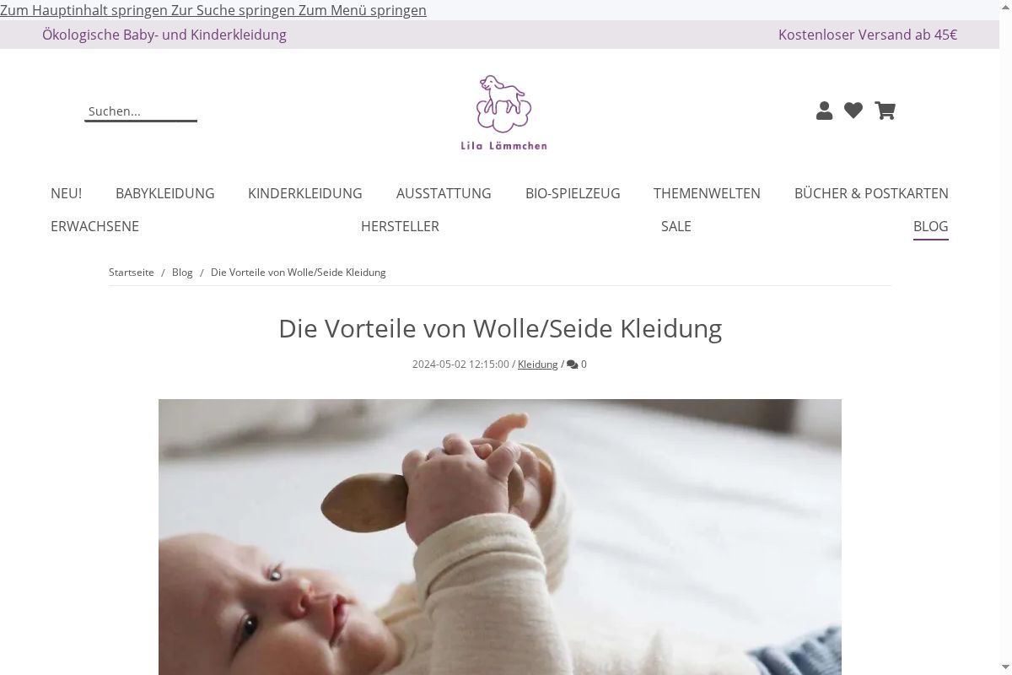
Task: Select AUSSTATTUNG in the navigation
Action: (x=444, y=193)
